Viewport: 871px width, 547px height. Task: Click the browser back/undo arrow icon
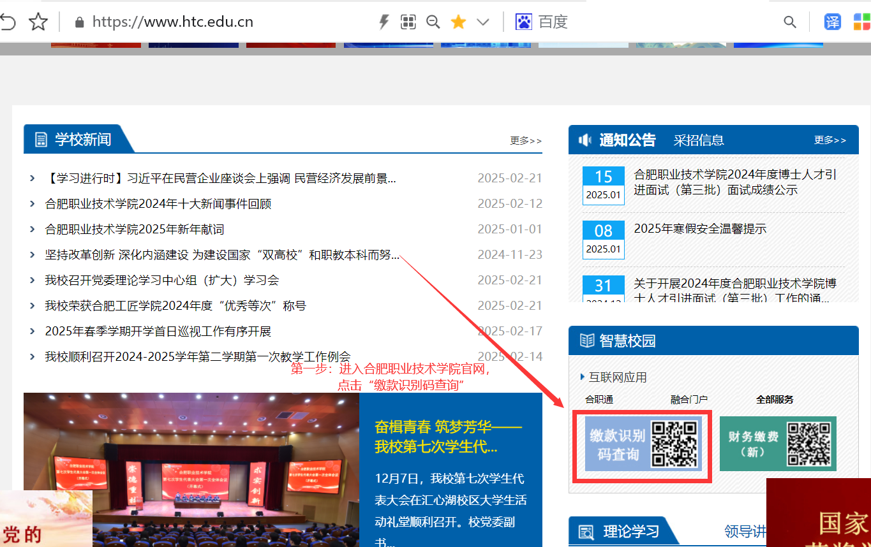8,22
